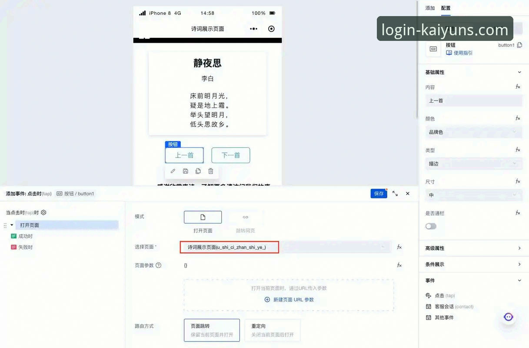Click fx icon beside 页面参数
529x348 pixels.
[x=399, y=265]
